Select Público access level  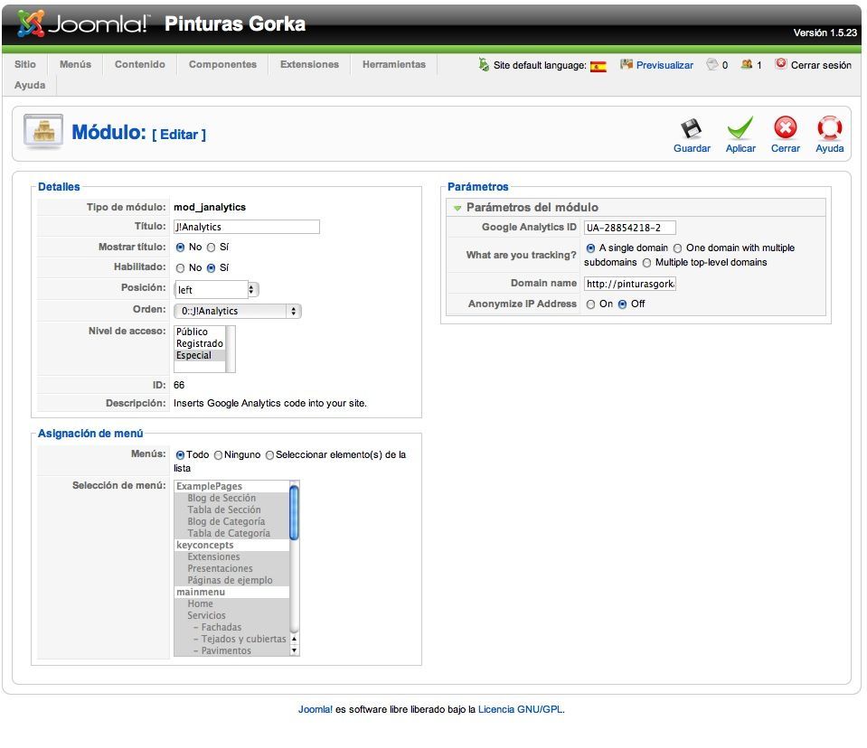(x=200, y=332)
